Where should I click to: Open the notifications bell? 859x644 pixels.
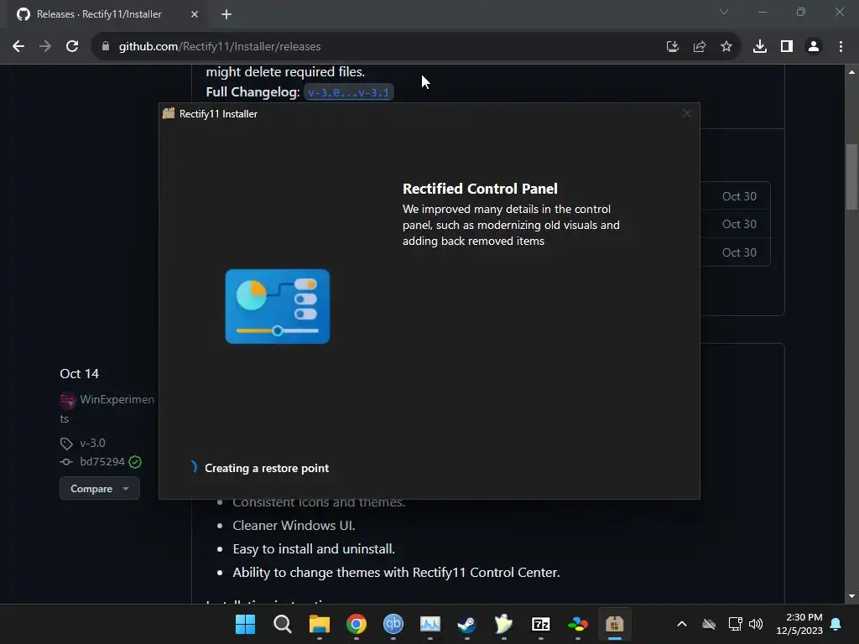(836, 624)
